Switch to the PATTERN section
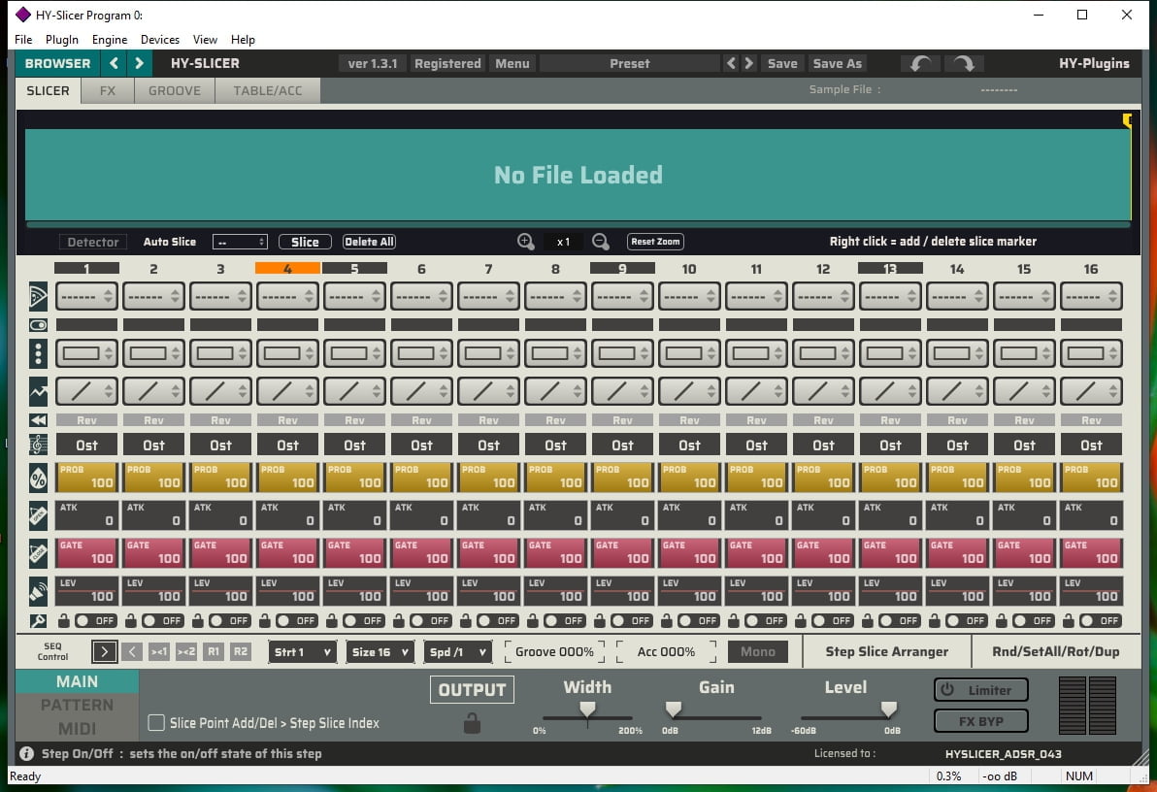This screenshot has width=1157, height=792. pyautogui.click(x=77, y=705)
